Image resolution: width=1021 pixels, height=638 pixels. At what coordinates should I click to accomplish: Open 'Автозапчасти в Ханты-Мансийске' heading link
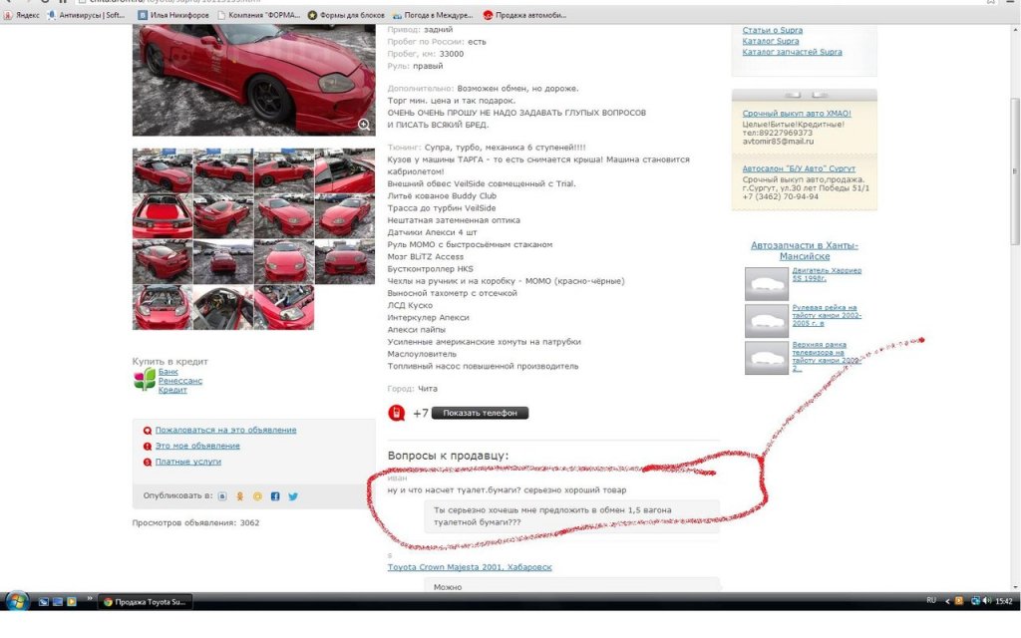805,250
